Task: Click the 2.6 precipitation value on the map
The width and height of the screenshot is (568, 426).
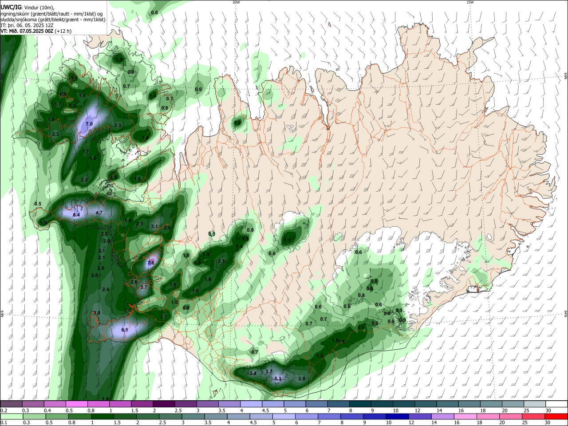Action: click(134, 282)
